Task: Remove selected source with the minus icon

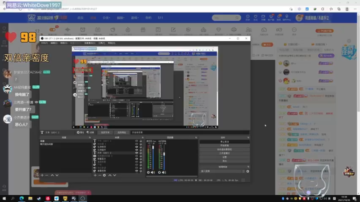Action: pos(99,175)
